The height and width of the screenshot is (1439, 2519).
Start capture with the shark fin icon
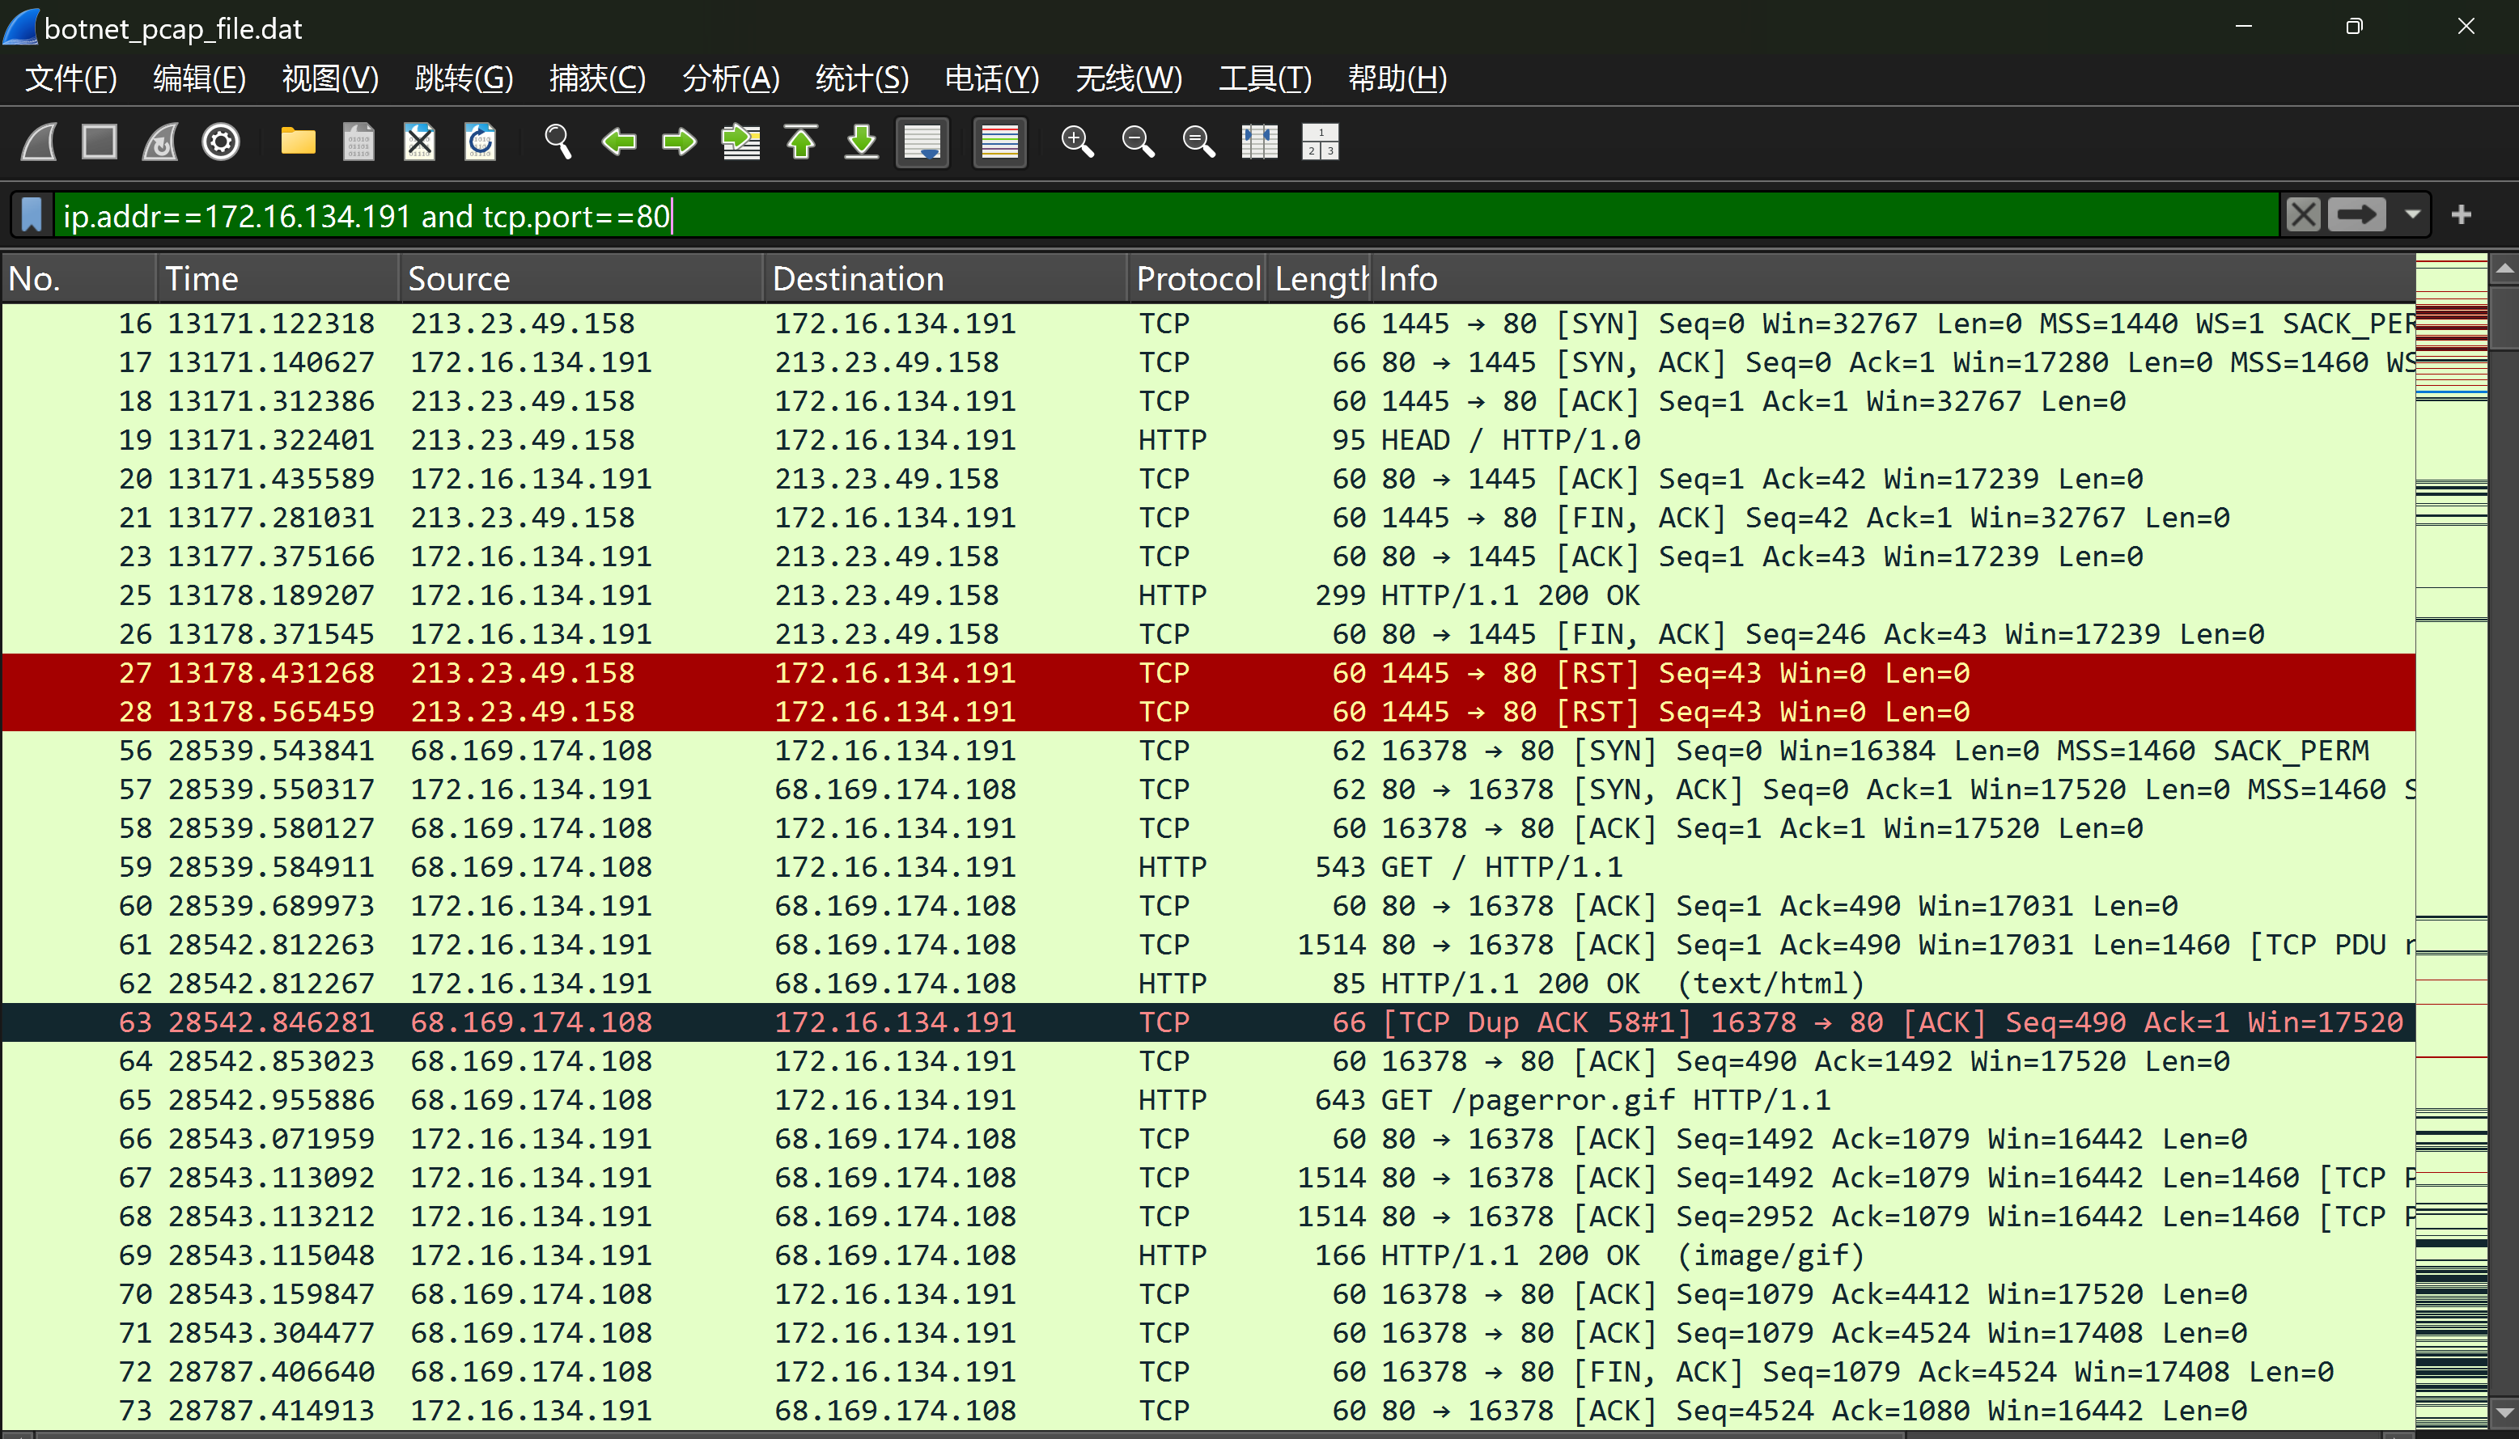coord(40,142)
